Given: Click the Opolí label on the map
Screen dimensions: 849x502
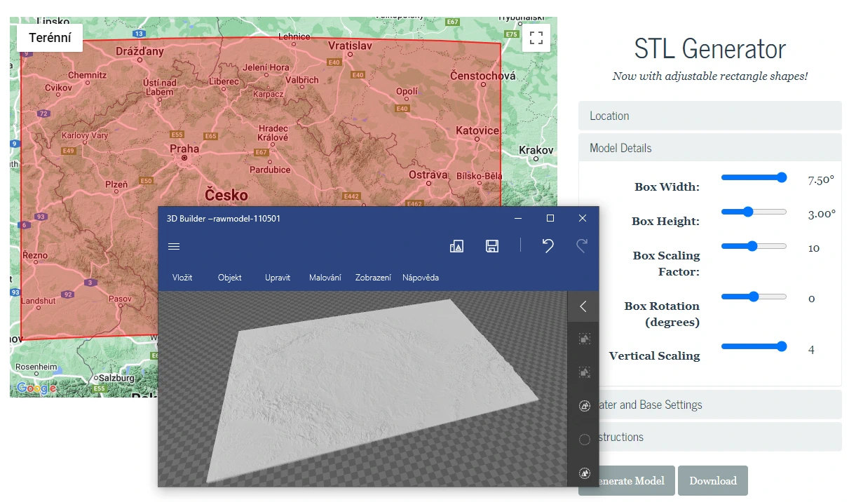Looking at the screenshot, I should pyautogui.click(x=407, y=91).
